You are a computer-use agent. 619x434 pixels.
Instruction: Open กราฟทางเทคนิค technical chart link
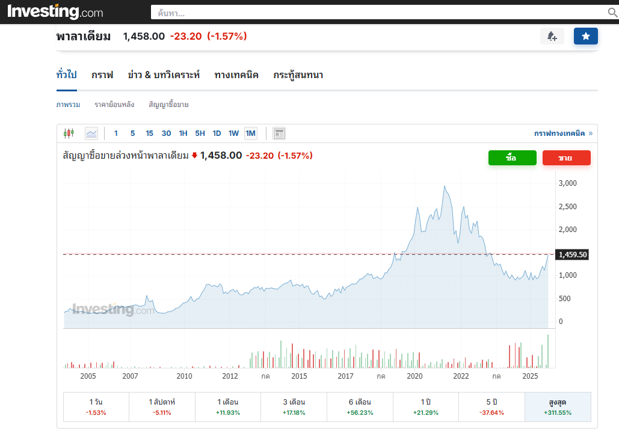tap(559, 133)
